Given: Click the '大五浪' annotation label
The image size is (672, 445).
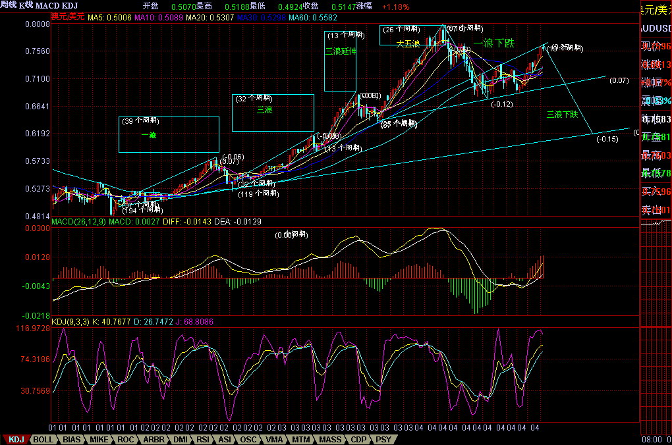Looking at the screenshot, I should tap(408, 43).
